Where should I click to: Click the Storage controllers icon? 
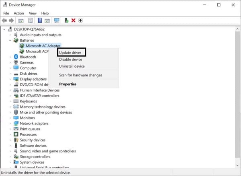click(16, 156)
